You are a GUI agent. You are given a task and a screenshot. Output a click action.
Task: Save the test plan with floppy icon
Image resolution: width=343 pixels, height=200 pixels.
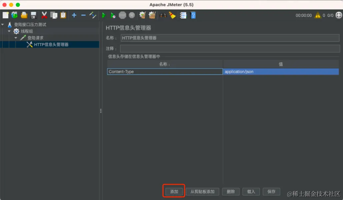point(33,15)
